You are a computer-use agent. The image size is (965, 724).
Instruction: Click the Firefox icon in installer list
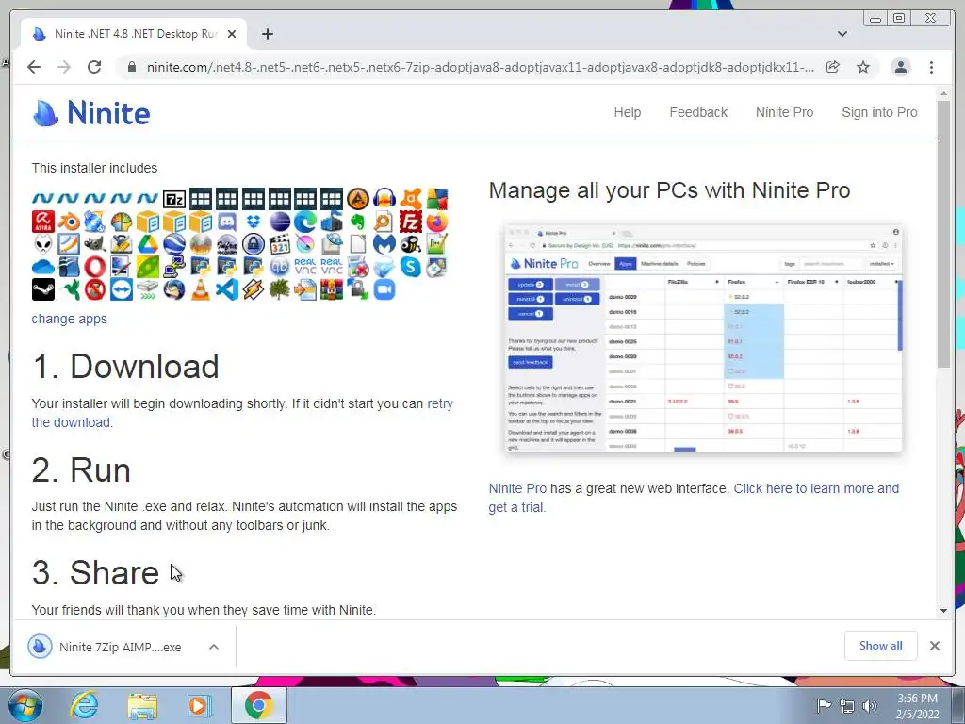(x=437, y=222)
